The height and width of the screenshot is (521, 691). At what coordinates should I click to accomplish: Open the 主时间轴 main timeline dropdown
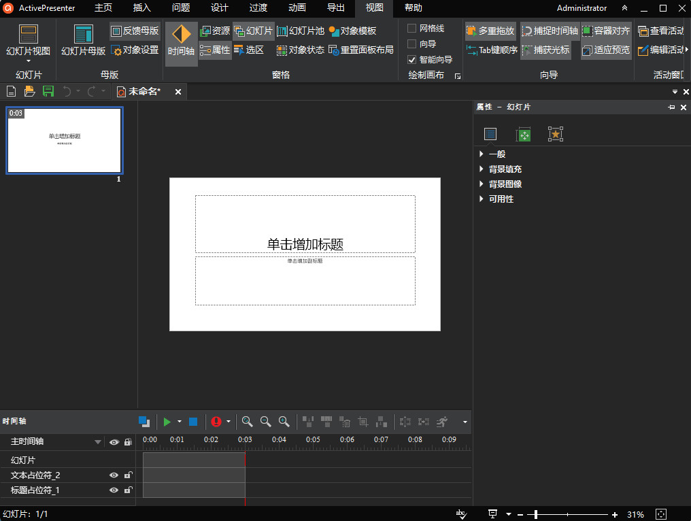click(x=98, y=442)
